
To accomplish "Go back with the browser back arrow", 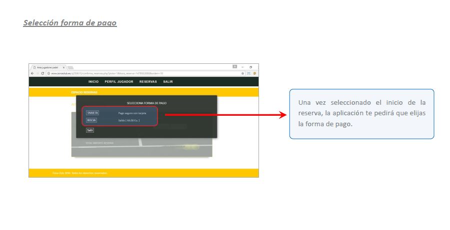I will (x=32, y=73).
